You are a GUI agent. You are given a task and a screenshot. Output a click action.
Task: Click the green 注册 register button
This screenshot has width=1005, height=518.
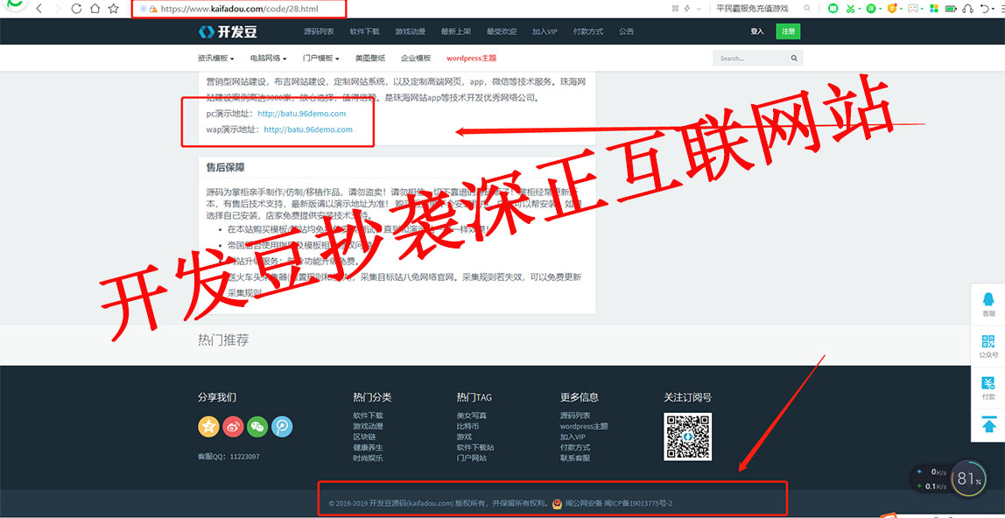pos(788,31)
